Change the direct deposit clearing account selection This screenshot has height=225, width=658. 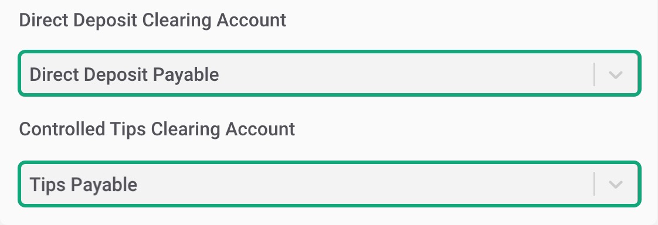point(330,74)
